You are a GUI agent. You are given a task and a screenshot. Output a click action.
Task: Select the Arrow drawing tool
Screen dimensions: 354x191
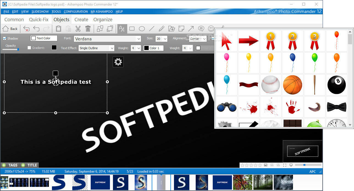(191, 29)
